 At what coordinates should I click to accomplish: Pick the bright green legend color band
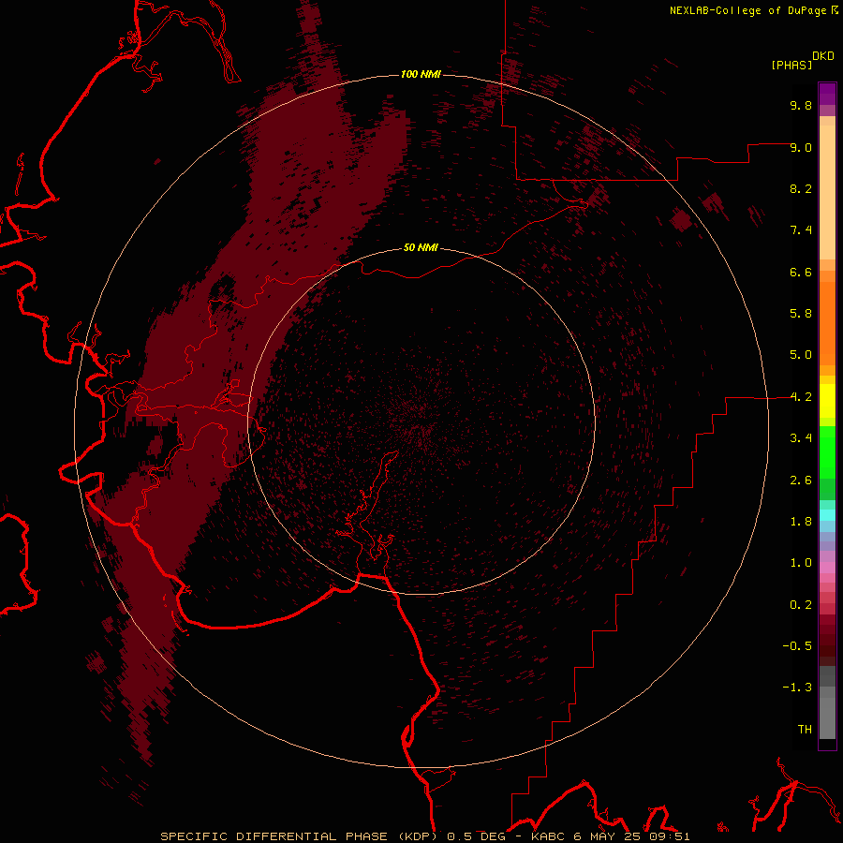pos(827,452)
